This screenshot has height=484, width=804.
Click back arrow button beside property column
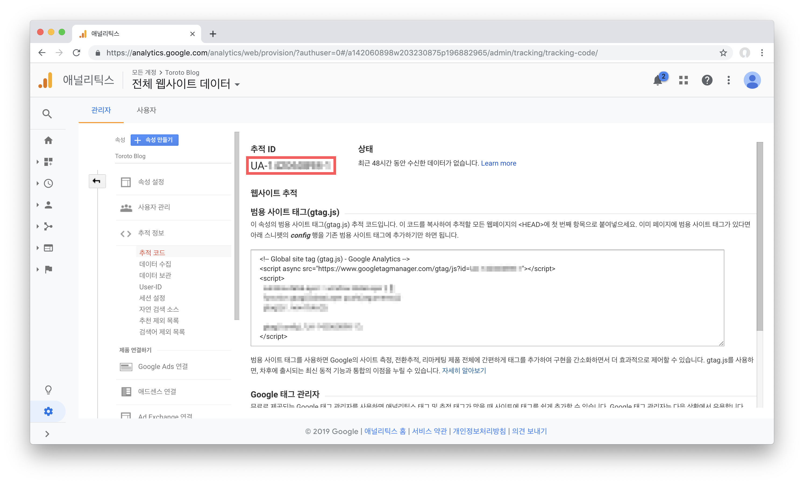[97, 181]
